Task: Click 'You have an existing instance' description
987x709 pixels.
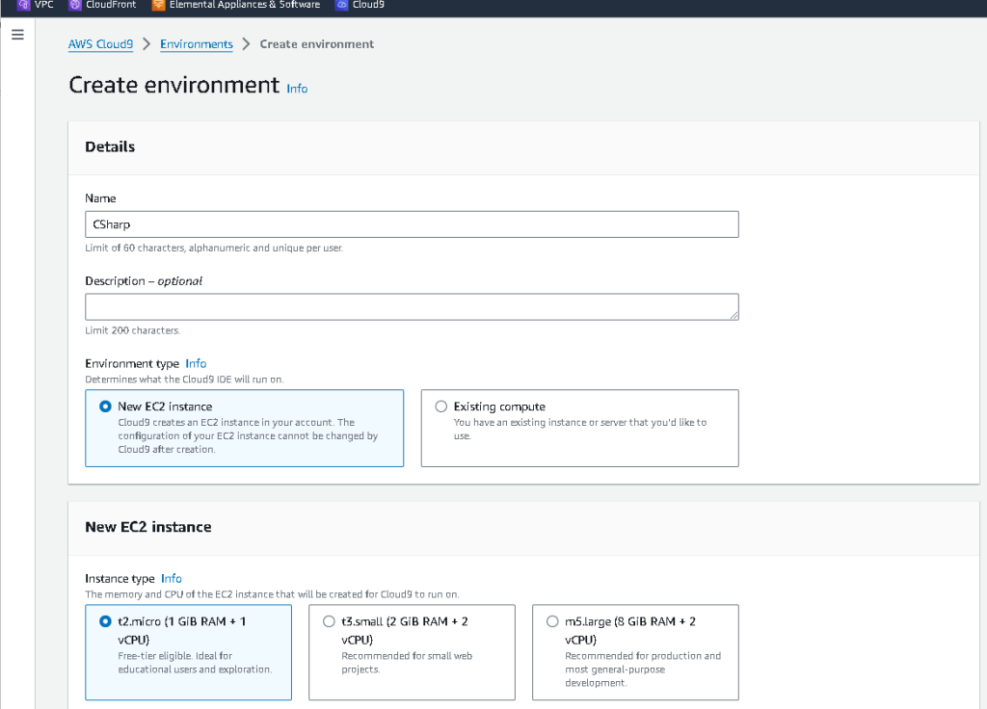Action: tap(579, 429)
